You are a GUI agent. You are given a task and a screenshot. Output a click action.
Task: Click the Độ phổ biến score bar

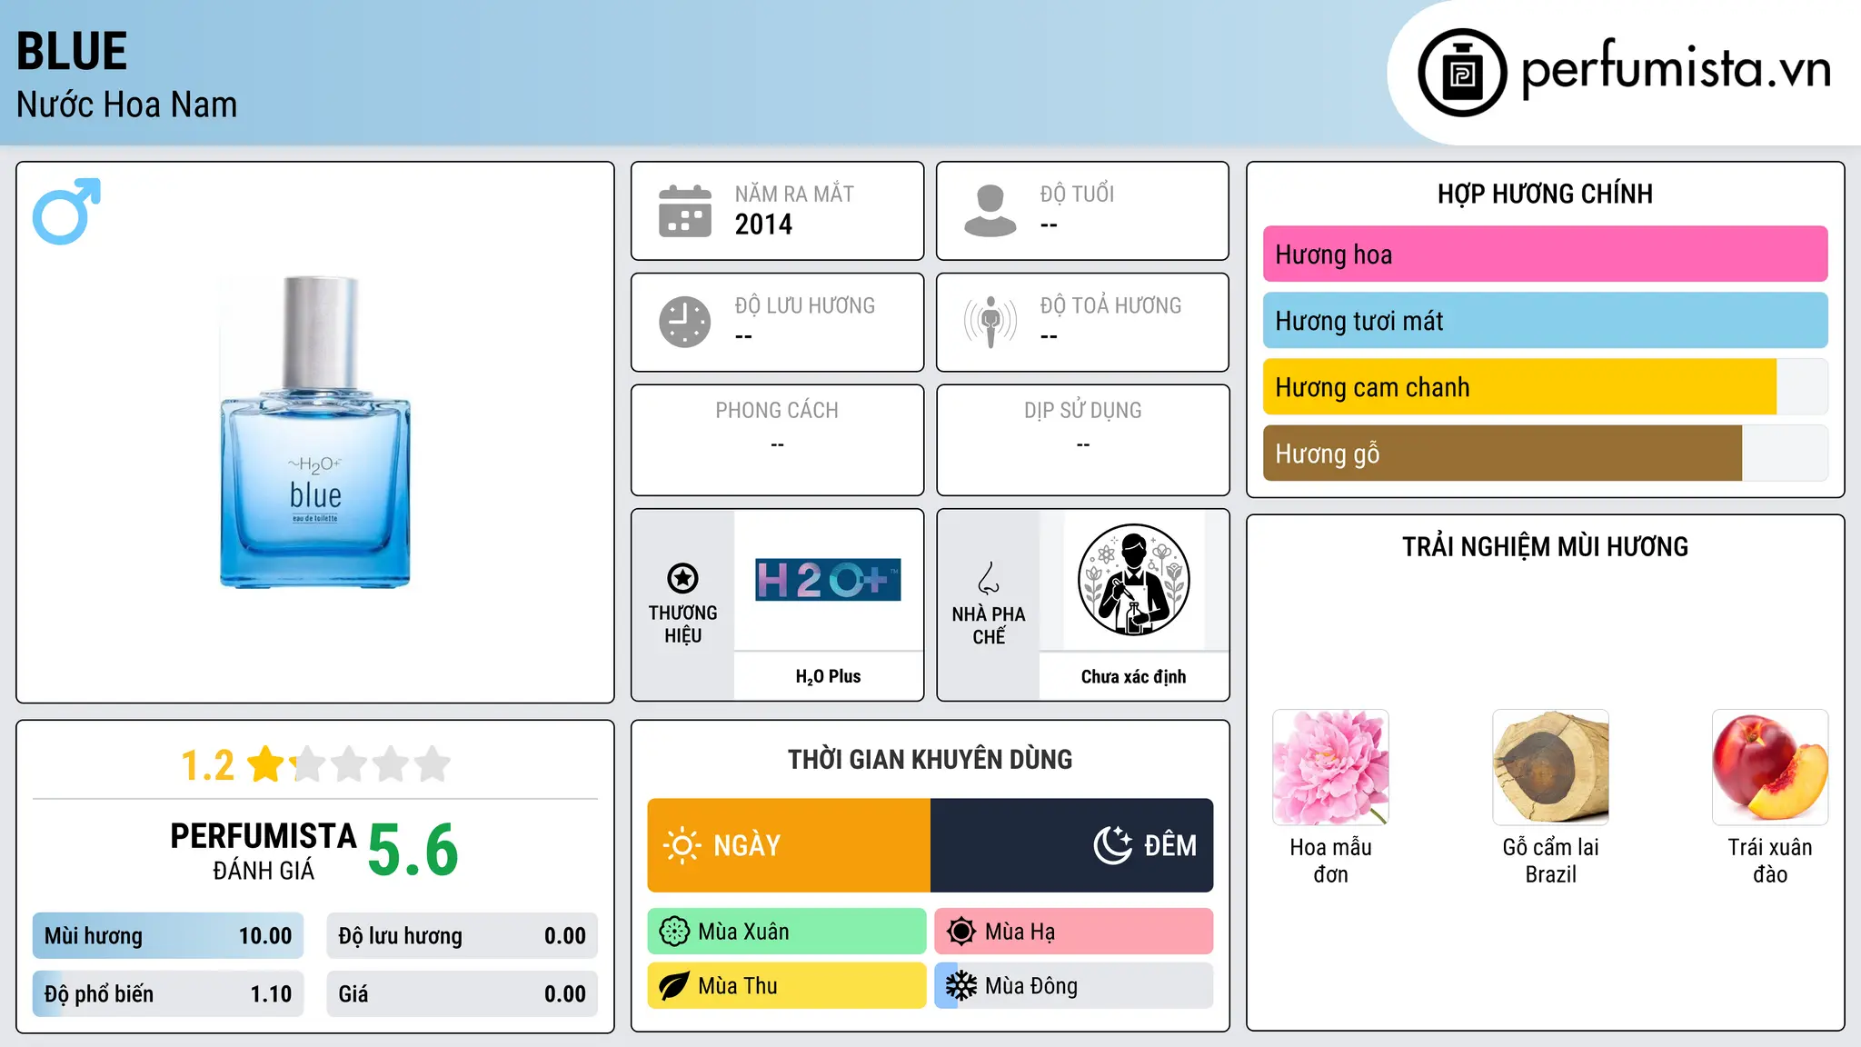[x=168, y=994]
